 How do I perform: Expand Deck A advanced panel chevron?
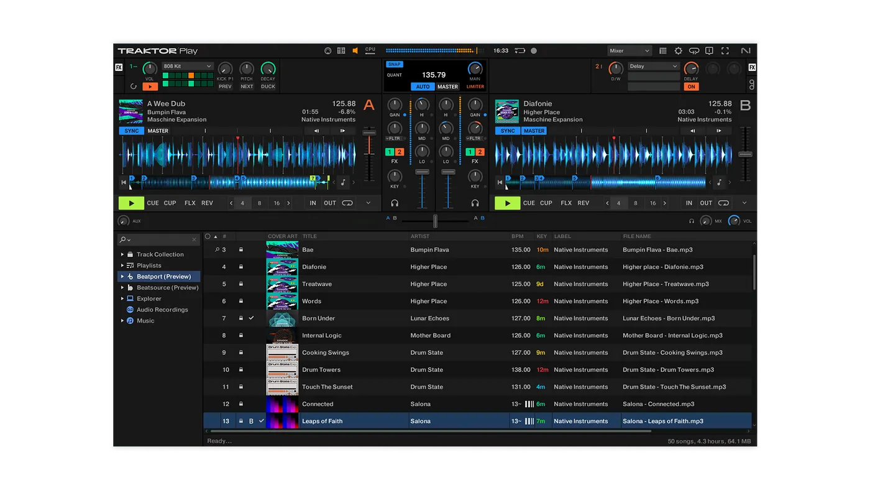(x=369, y=203)
